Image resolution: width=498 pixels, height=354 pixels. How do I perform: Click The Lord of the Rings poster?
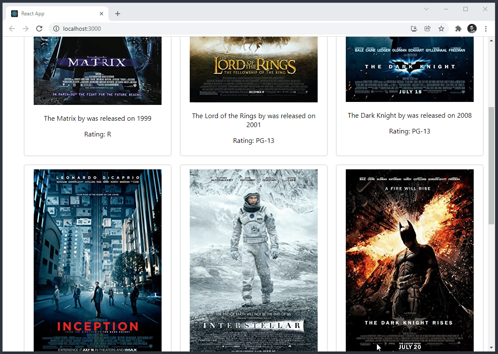[253, 69]
